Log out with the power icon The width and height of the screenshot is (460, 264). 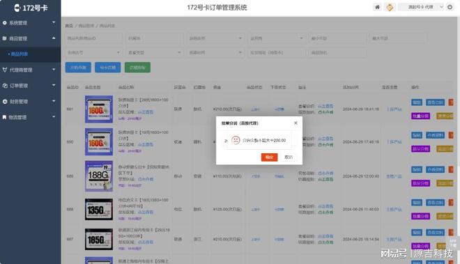[450, 7]
